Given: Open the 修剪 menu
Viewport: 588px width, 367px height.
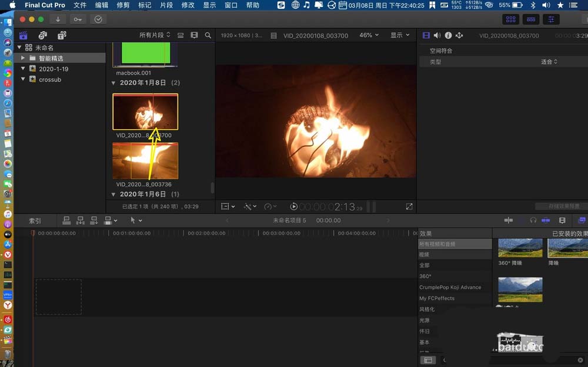Looking at the screenshot, I should click(x=123, y=5).
